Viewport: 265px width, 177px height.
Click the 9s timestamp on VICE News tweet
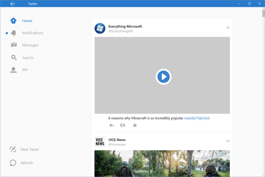(228, 141)
